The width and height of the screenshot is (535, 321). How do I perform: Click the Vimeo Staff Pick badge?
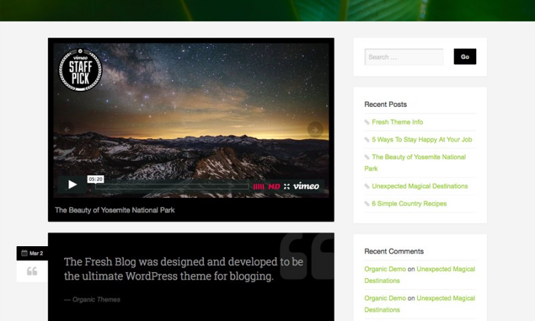click(x=80, y=70)
